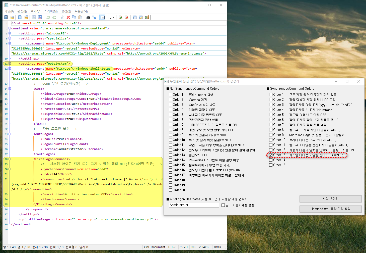Click the 선택 초기화 button
The image size is (366, 253).
[x=331, y=199]
